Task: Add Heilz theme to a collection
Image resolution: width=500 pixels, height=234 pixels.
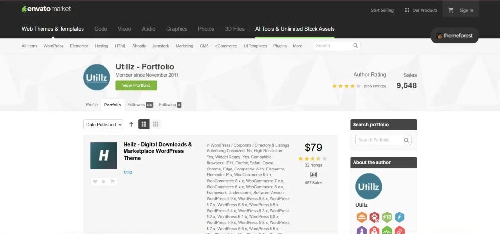Action: 104,181
